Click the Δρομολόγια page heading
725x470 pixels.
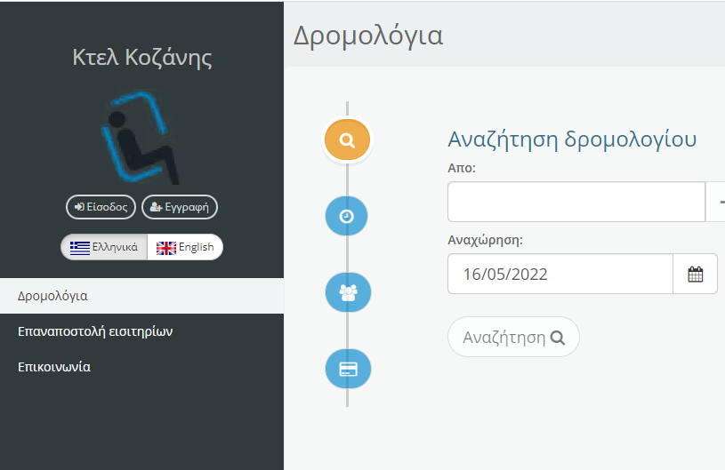pyautogui.click(x=368, y=36)
